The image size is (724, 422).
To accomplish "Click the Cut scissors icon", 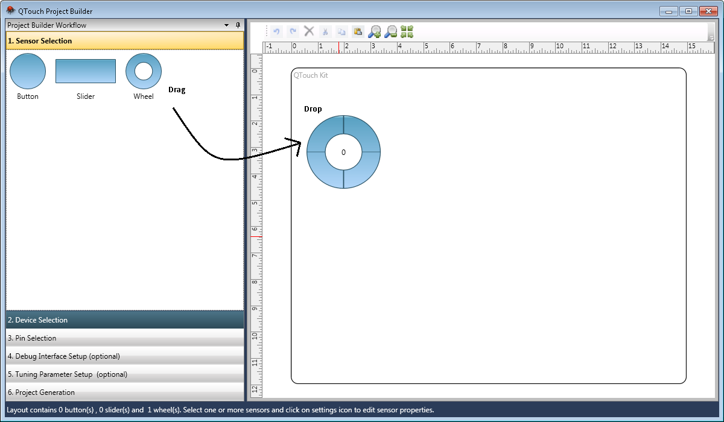I will 325,31.
